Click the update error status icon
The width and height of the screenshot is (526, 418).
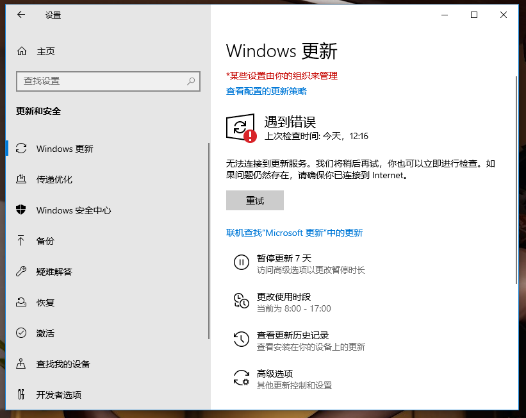coord(241,129)
